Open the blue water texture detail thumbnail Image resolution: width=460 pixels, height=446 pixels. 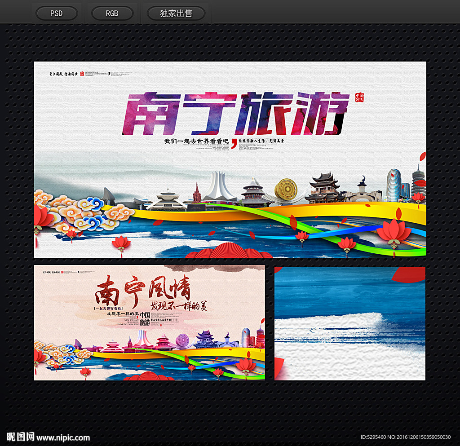click(x=349, y=324)
